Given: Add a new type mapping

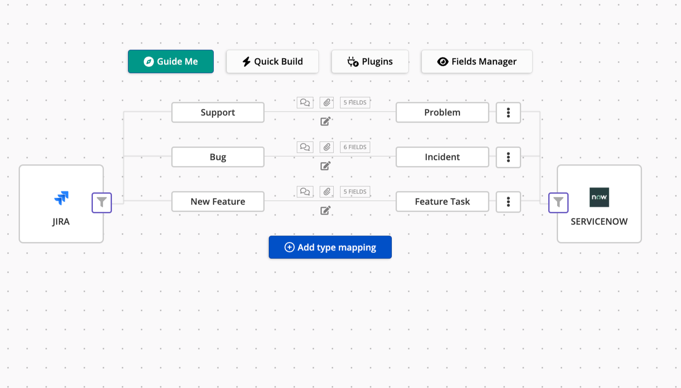Looking at the screenshot, I should pos(330,247).
